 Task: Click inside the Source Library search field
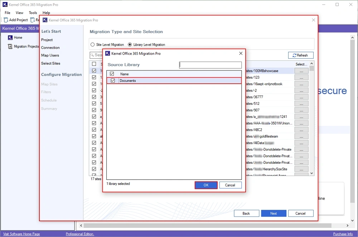point(211,65)
